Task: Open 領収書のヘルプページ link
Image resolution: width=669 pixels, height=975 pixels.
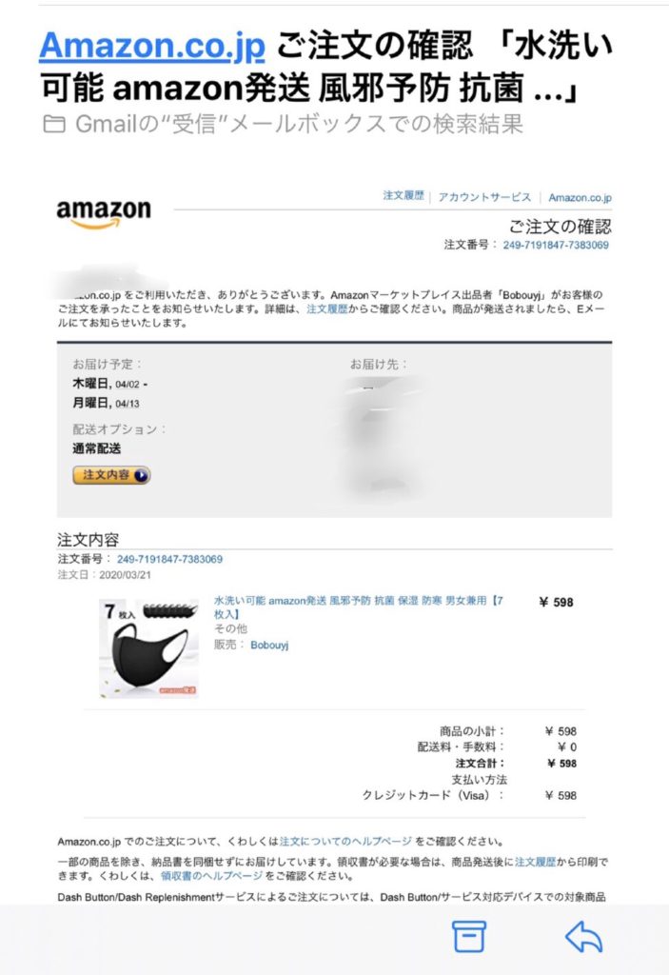Action: tap(212, 876)
